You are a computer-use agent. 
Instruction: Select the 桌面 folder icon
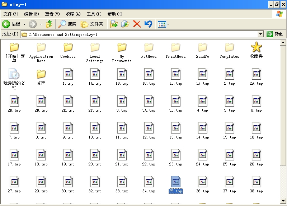coord(41,74)
